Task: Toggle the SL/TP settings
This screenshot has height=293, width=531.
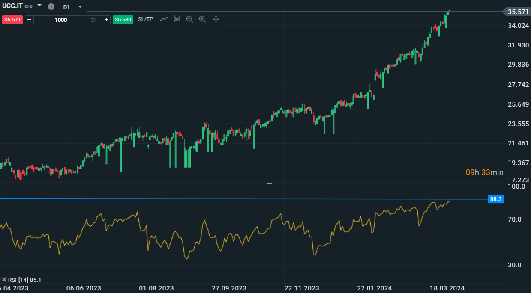Action: pos(145,19)
